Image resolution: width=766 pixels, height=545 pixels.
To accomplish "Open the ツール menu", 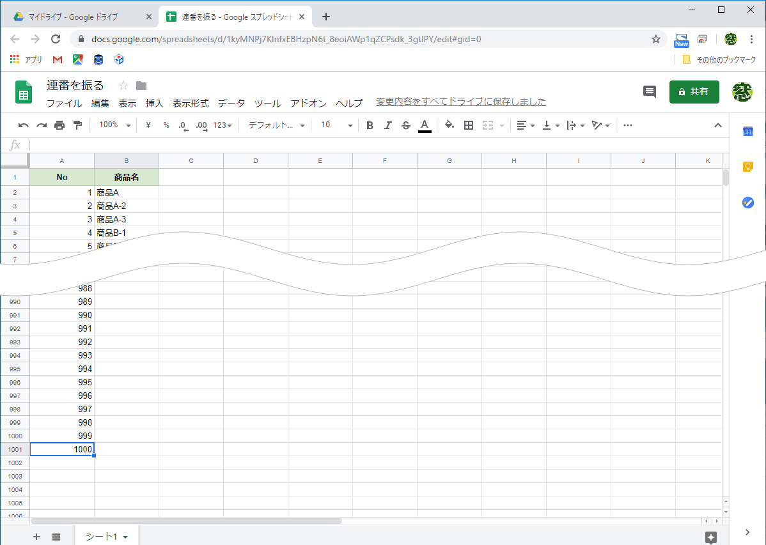I will 268,104.
